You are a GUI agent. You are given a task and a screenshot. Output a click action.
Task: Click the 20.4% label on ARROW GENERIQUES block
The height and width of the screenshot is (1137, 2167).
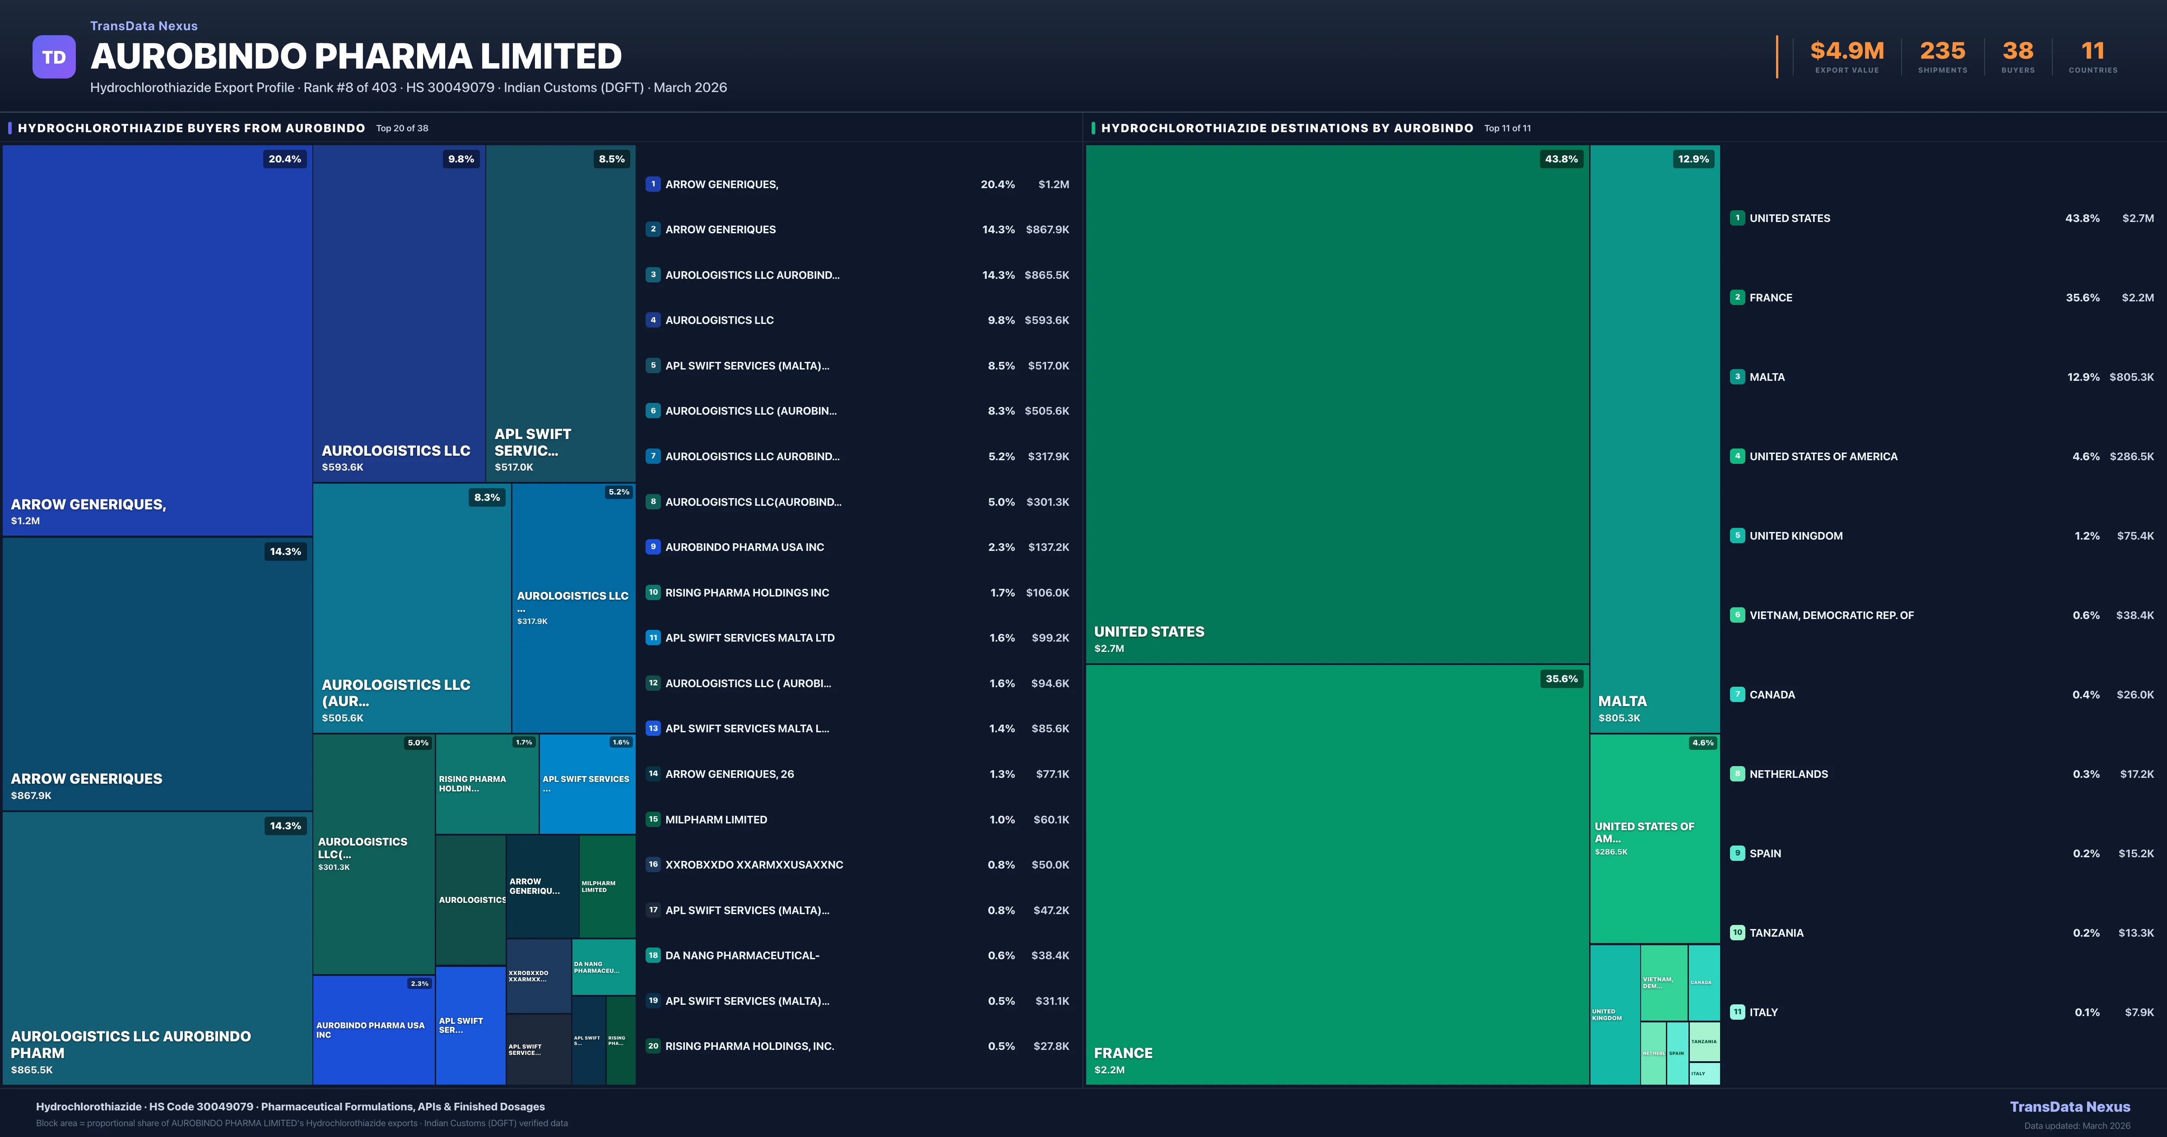pyautogui.click(x=284, y=159)
